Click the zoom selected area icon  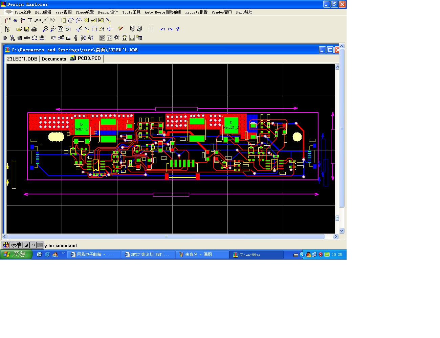point(68,29)
